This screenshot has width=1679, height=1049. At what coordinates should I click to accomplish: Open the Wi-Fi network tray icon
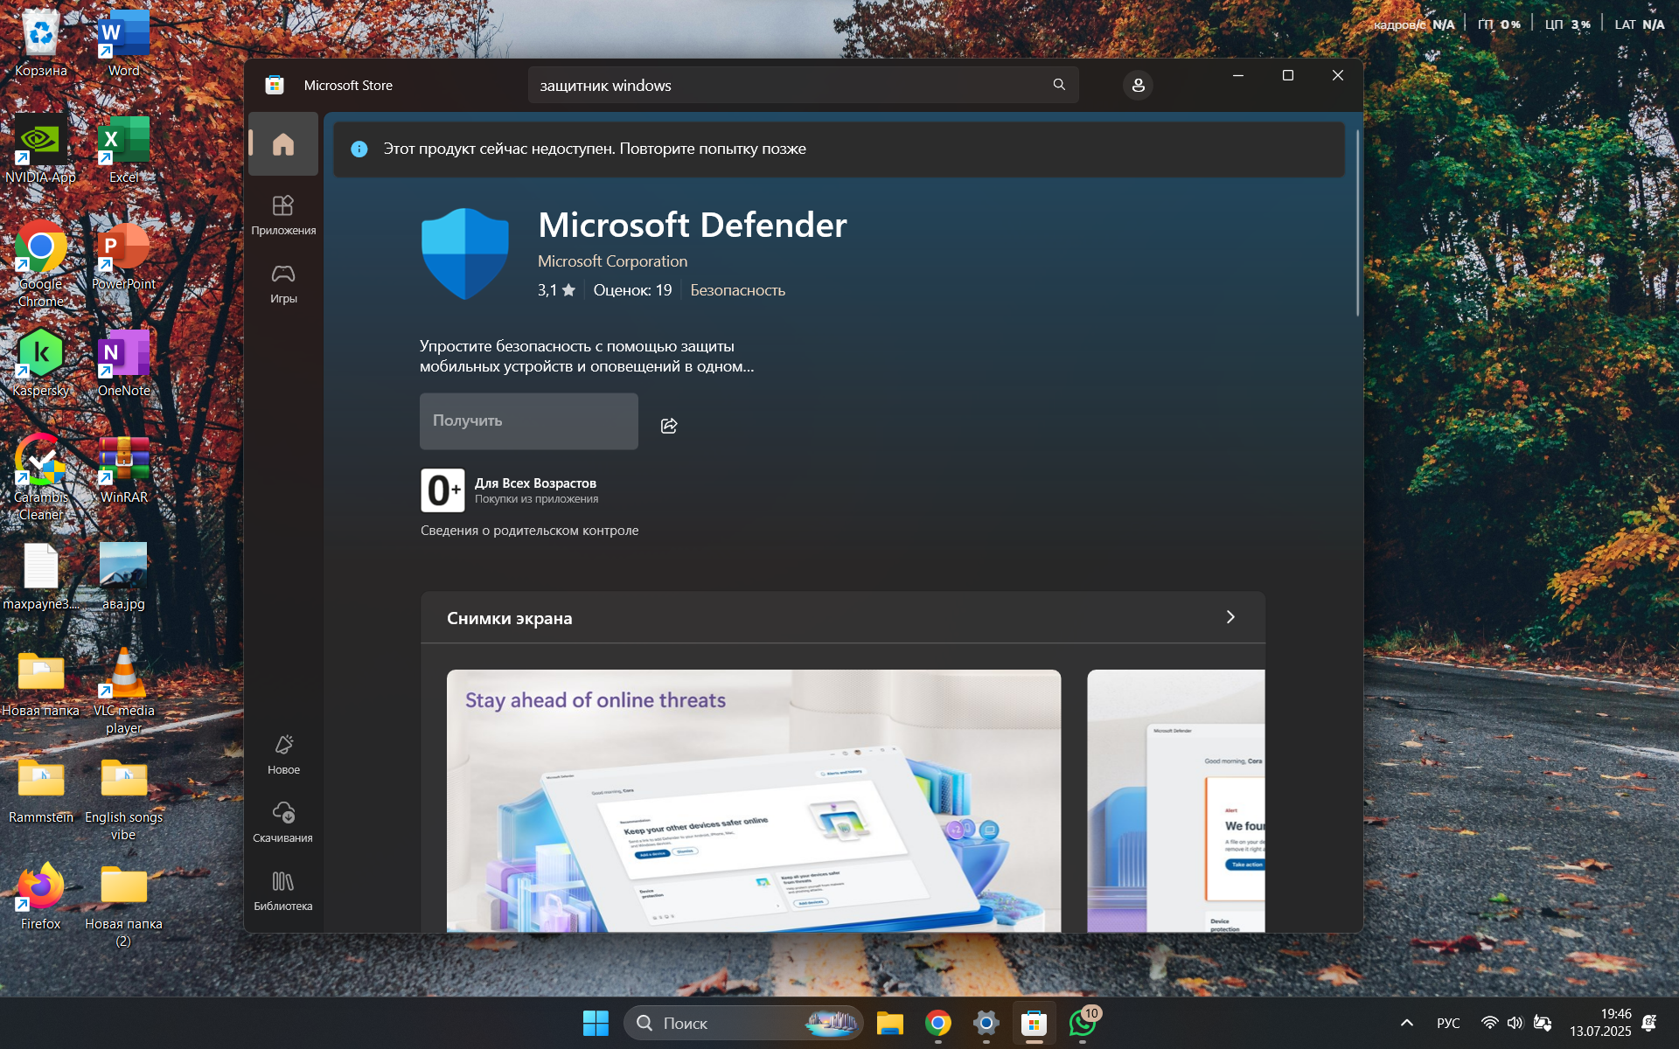tap(1489, 1023)
